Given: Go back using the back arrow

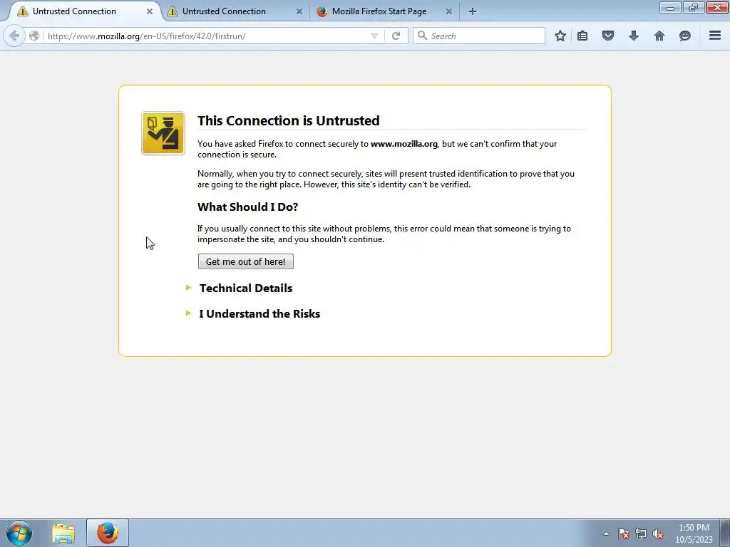Looking at the screenshot, I should 14,36.
